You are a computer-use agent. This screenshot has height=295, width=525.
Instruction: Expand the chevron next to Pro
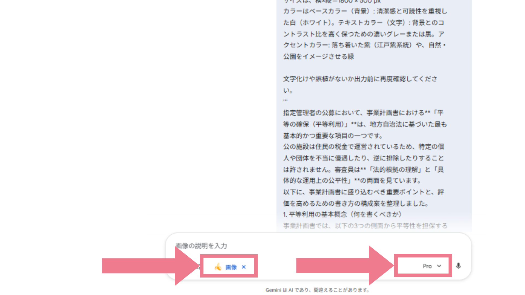(x=439, y=266)
